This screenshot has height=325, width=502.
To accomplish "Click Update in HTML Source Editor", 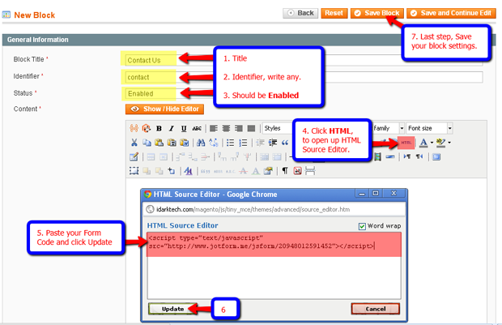I will tap(172, 309).
